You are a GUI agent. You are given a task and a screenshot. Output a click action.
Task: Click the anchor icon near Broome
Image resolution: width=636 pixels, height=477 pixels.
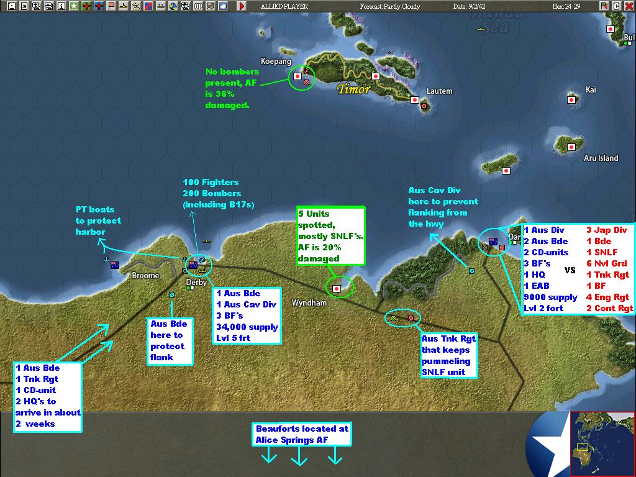[106, 259]
